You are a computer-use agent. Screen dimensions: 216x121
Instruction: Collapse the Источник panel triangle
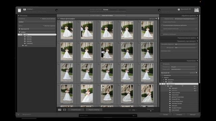(19, 16)
